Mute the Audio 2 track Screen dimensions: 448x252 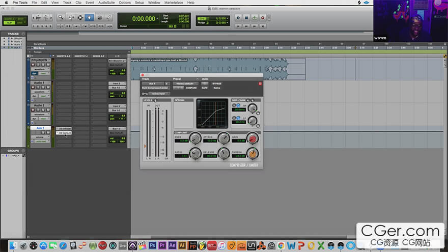coord(48,110)
